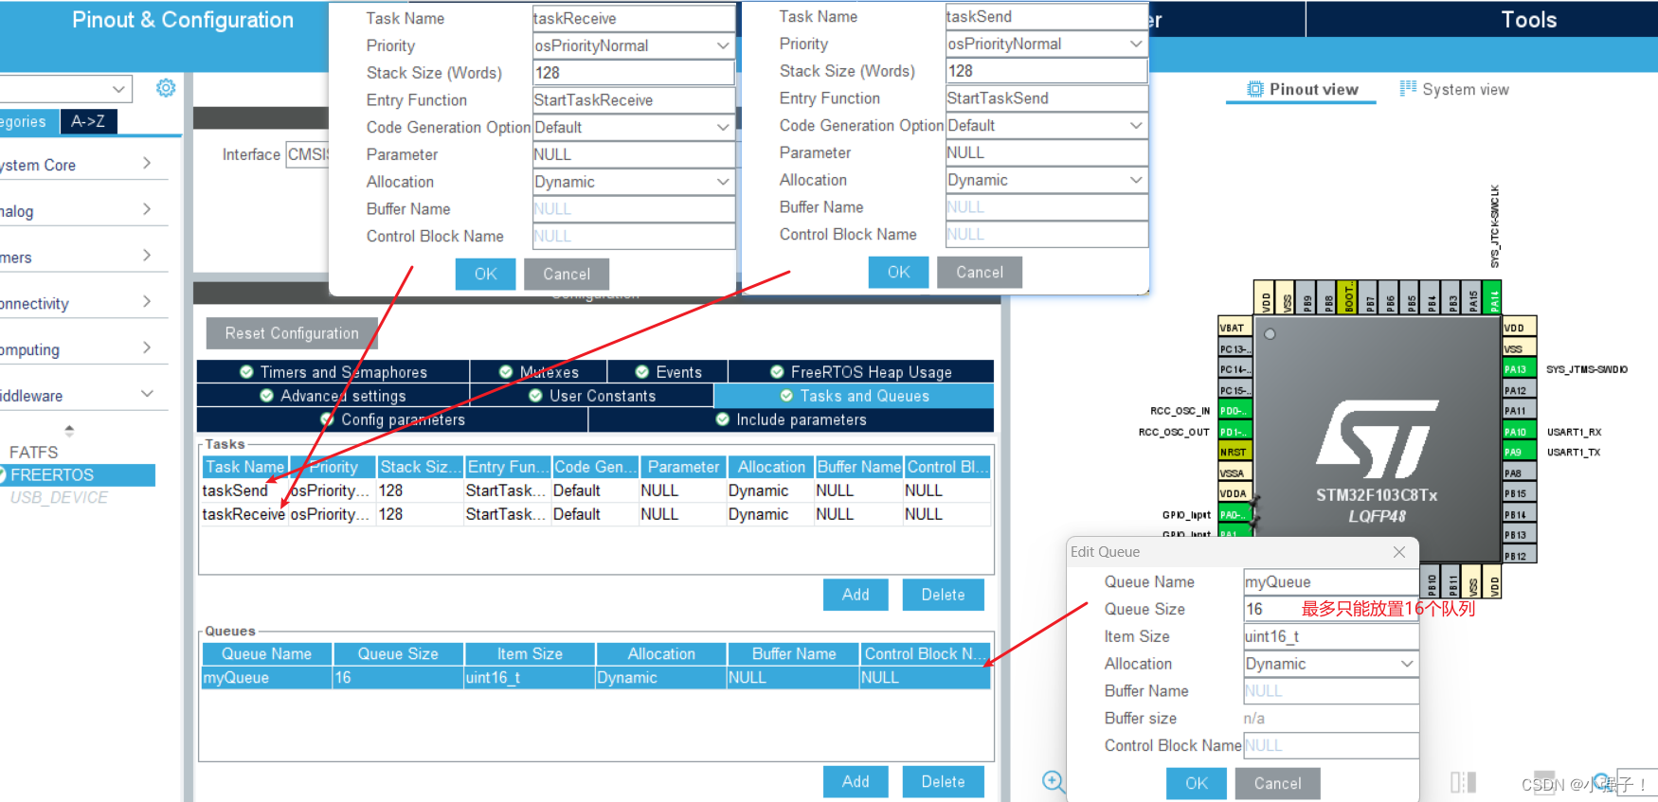Open the gear settings icon in the categories panel
Screen dimensions: 1658x802
click(166, 88)
